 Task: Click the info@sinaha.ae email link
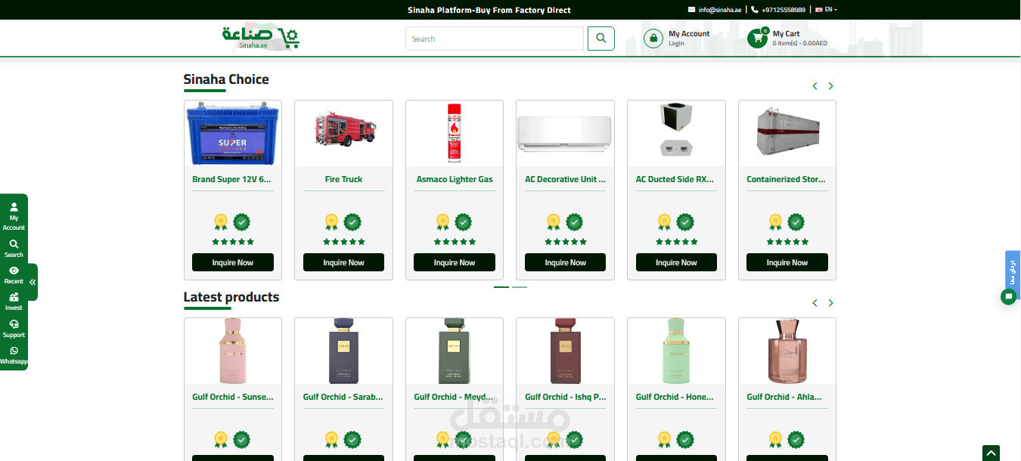[720, 10]
